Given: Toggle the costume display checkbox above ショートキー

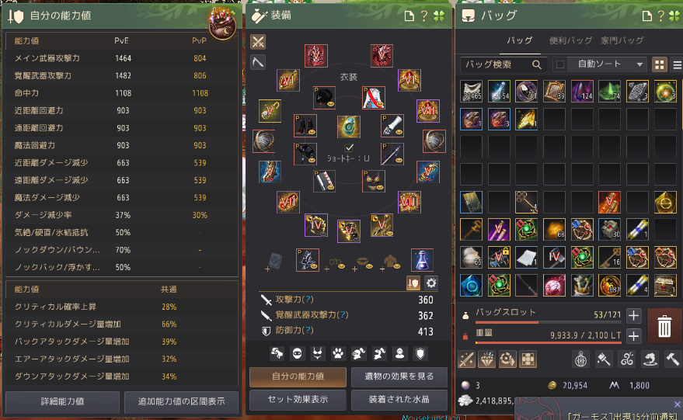Looking at the screenshot, I should [349, 148].
